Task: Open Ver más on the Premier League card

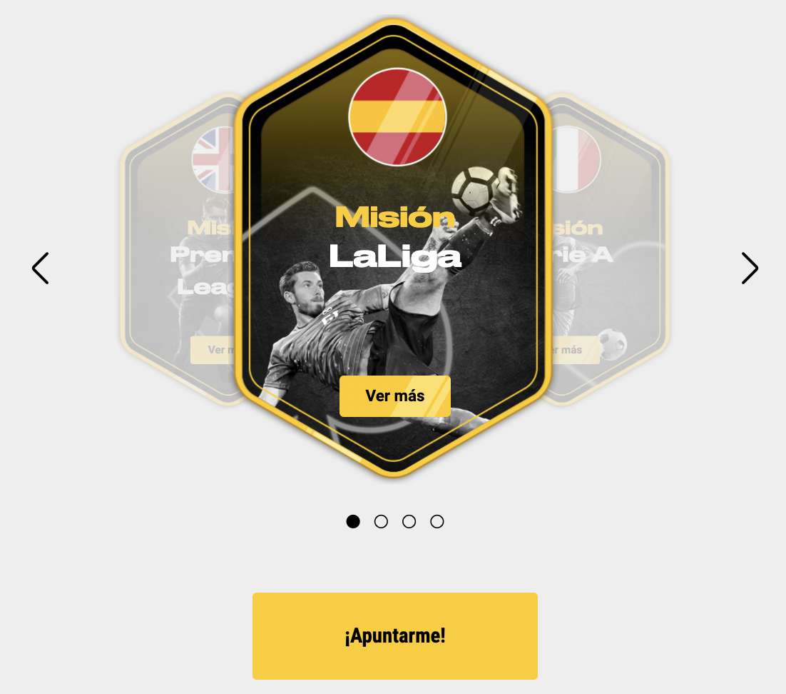Action: pos(213,350)
